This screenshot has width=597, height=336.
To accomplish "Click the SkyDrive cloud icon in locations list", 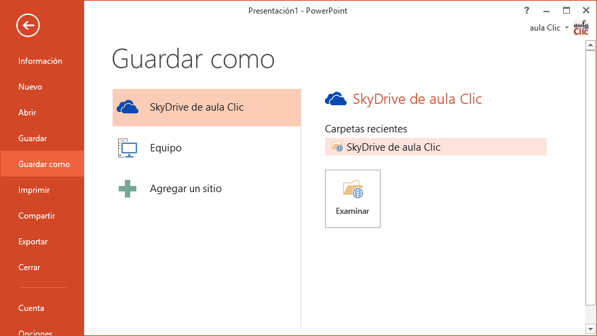I will click(128, 107).
